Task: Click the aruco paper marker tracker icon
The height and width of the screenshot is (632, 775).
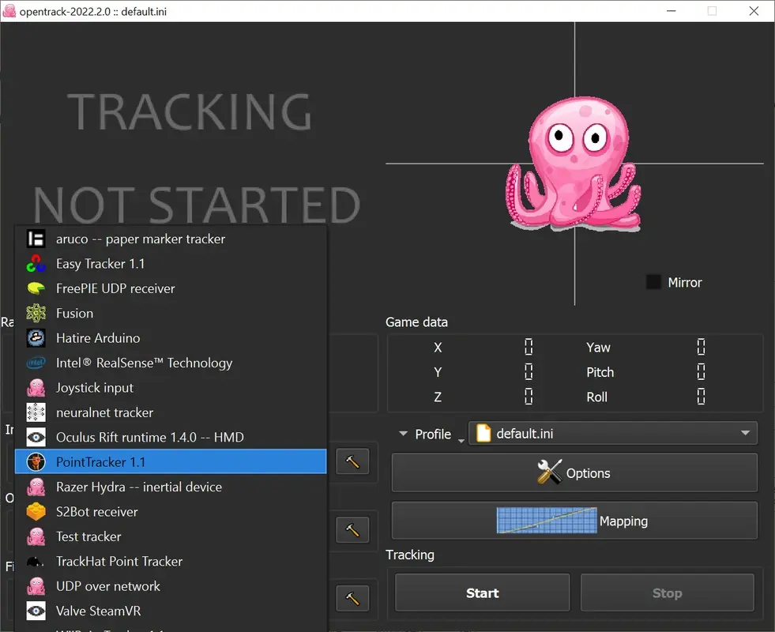Action: 35,239
